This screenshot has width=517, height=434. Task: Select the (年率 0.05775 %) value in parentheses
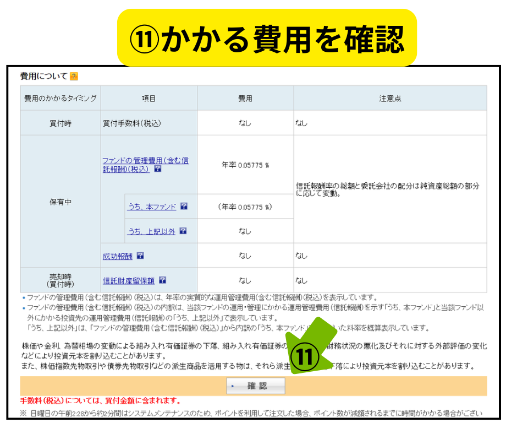coord(245,207)
